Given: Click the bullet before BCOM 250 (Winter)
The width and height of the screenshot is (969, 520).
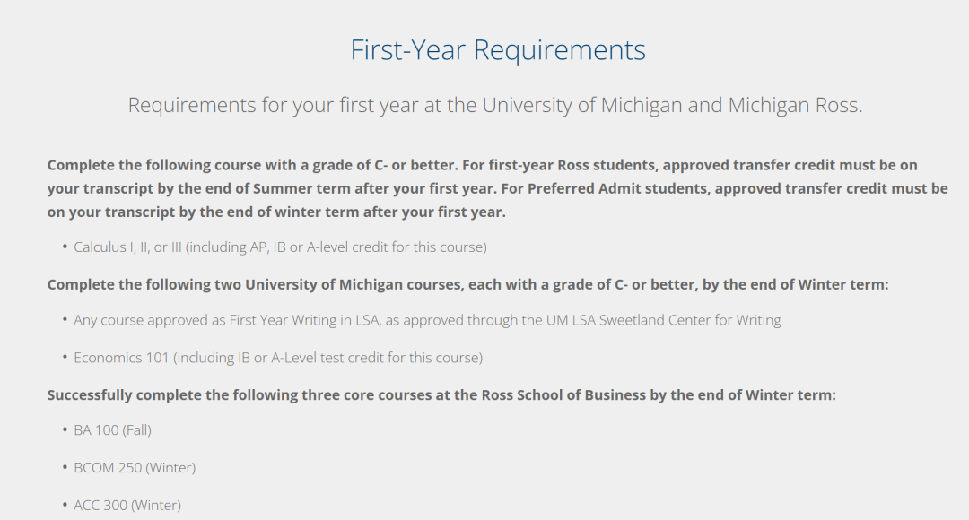Looking at the screenshot, I should pyautogui.click(x=65, y=467).
